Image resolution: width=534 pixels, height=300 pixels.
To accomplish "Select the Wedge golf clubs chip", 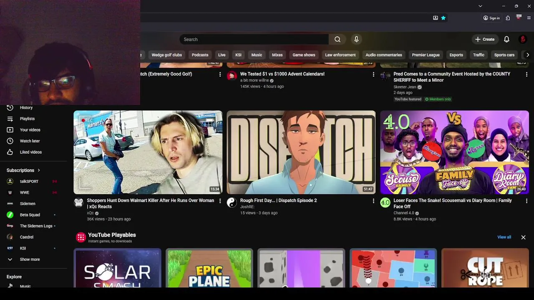I will pyautogui.click(x=166, y=55).
